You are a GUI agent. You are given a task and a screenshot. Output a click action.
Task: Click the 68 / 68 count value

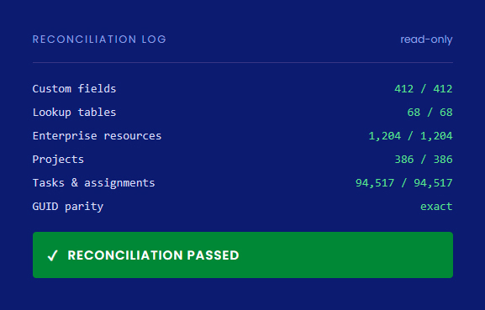pos(430,113)
